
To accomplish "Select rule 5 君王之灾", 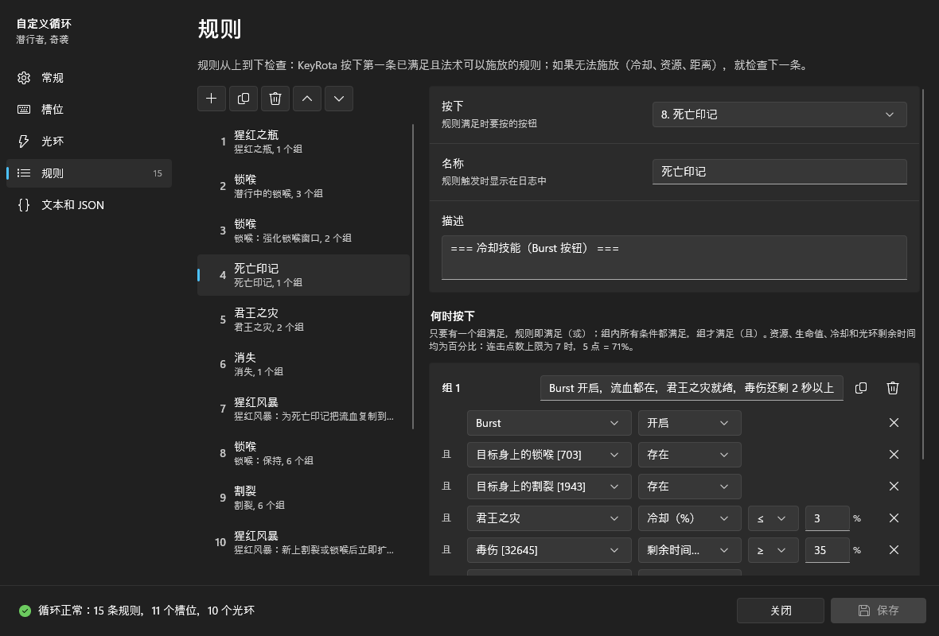I will [304, 320].
